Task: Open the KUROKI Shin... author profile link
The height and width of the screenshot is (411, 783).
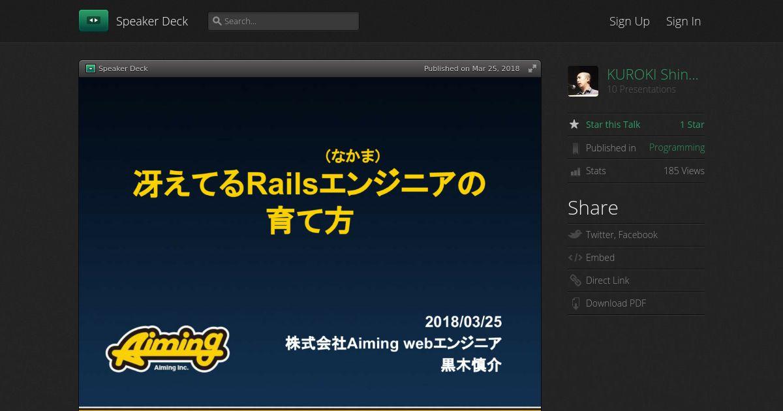Action: [652, 74]
